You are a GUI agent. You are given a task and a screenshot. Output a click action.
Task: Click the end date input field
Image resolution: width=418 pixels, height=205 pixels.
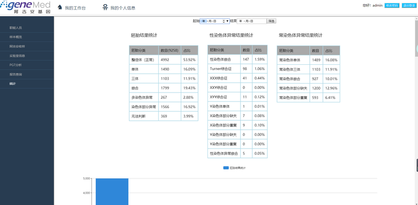[x=252, y=21]
